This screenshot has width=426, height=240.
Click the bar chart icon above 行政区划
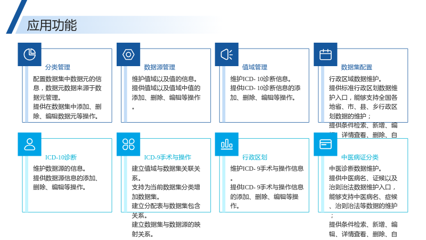coord(227,144)
